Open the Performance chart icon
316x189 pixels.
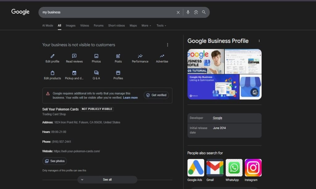point(140,56)
